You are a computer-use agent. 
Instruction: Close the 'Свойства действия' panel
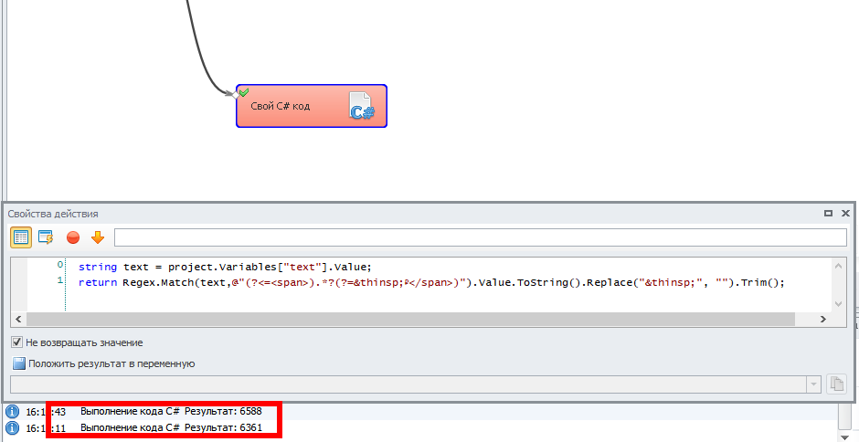point(845,213)
